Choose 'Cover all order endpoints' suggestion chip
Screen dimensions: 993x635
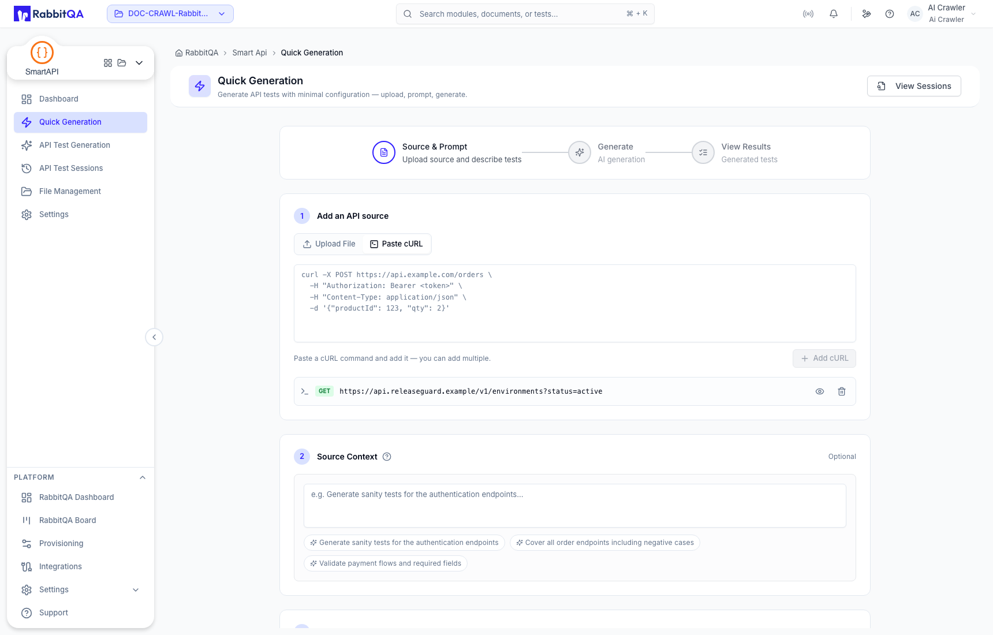[x=605, y=543]
